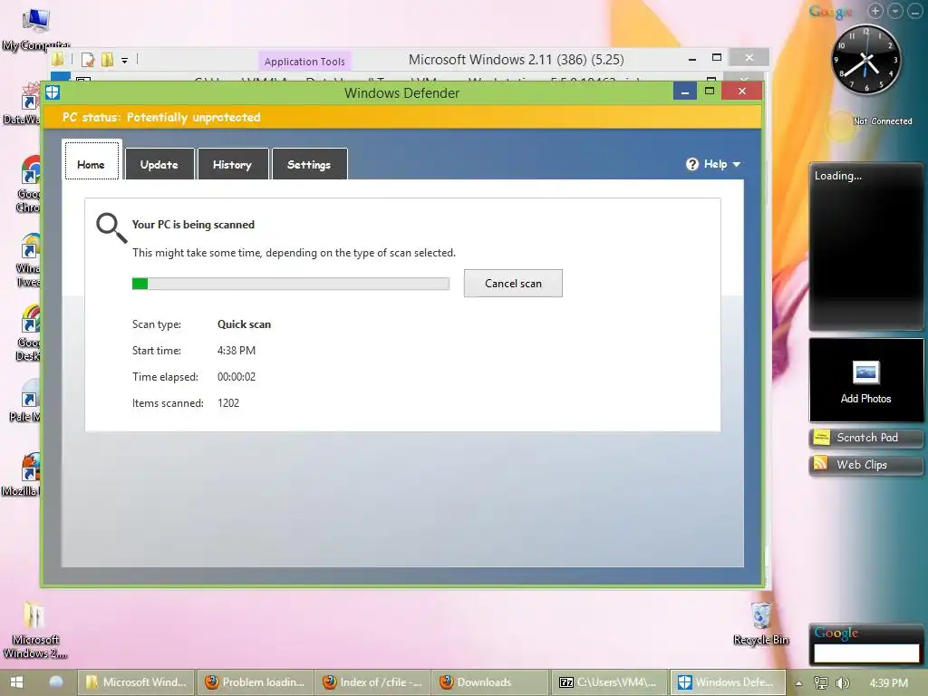This screenshot has width=928, height=696.
Task: Switch to the History tab
Action: [233, 164]
